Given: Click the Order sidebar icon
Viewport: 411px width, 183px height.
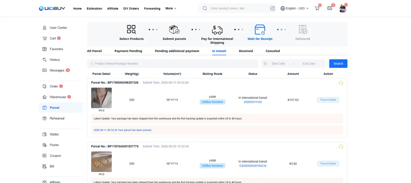Looking at the screenshot, I should pyautogui.click(x=45, y=86).
